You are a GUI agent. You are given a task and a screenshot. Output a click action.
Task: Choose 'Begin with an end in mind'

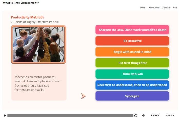click(132, 52)
